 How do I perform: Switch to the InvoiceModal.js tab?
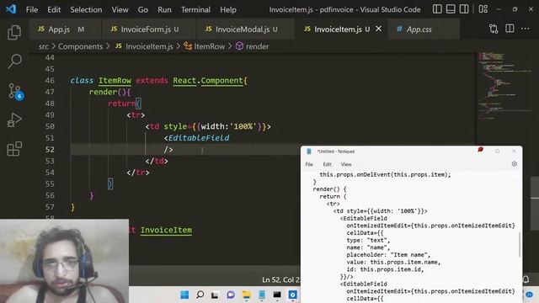click(245, 29)
